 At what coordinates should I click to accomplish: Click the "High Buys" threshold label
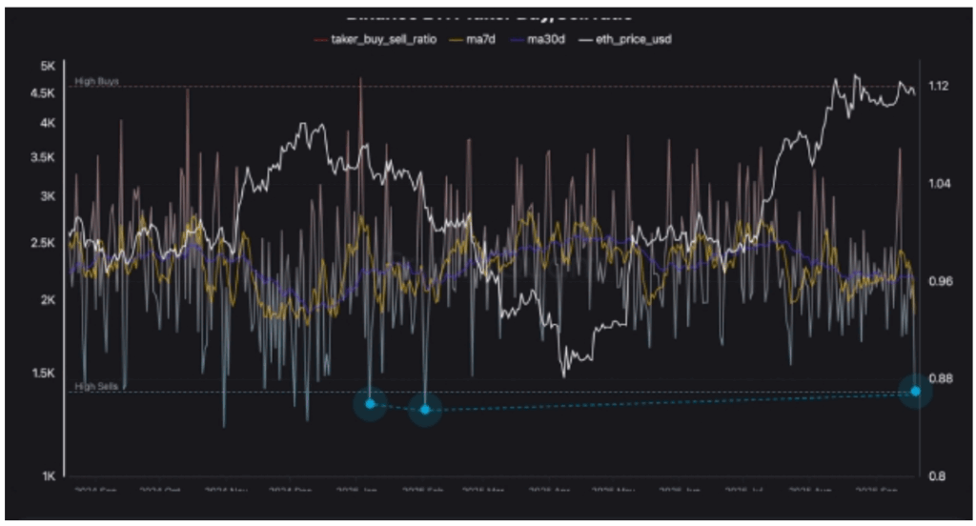(x=96, y=81)
